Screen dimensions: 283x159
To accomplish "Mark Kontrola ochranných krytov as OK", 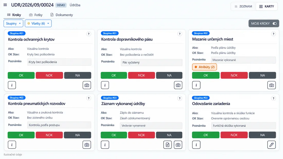I will [x=21, y=75].
